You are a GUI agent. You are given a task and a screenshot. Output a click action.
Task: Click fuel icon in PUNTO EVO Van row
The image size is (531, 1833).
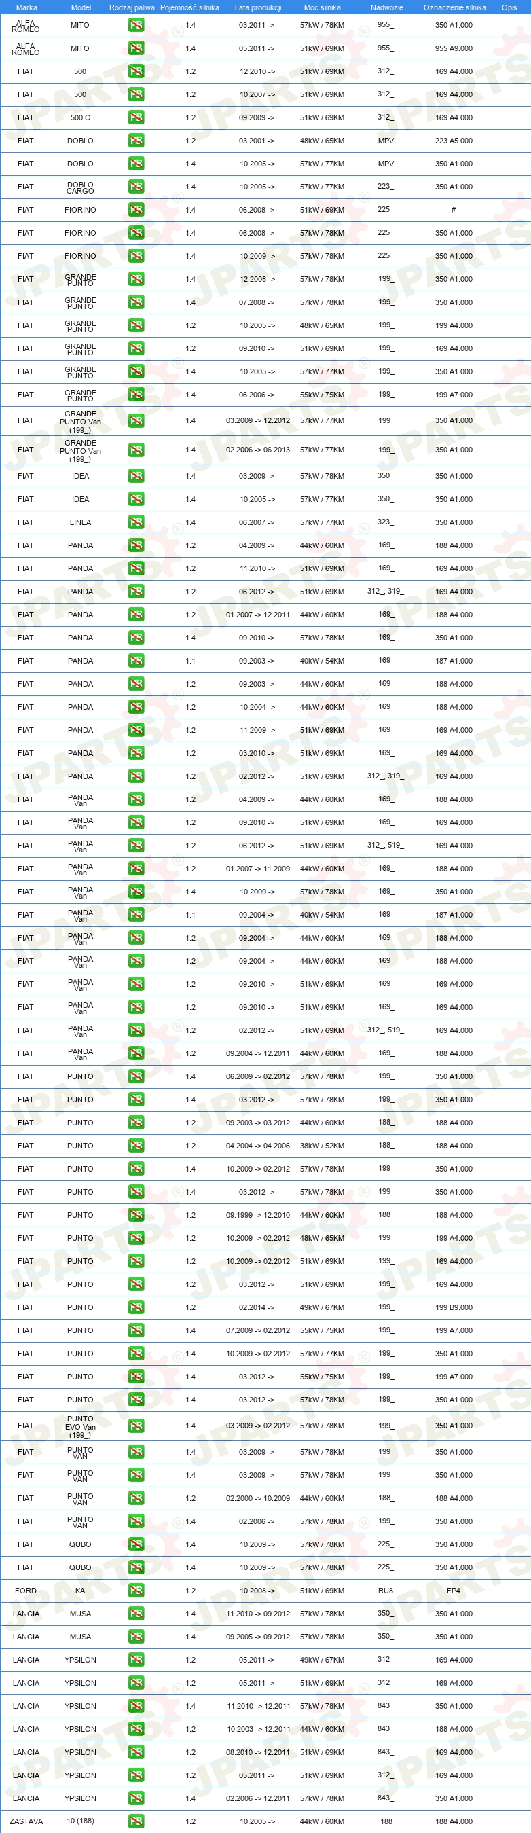pos(136,1426)
